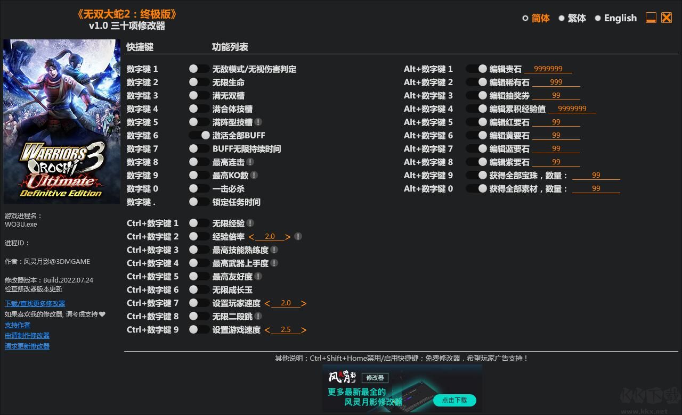
Task: Turn on the 获得全部素材 toggle
Action: point(475,188)
